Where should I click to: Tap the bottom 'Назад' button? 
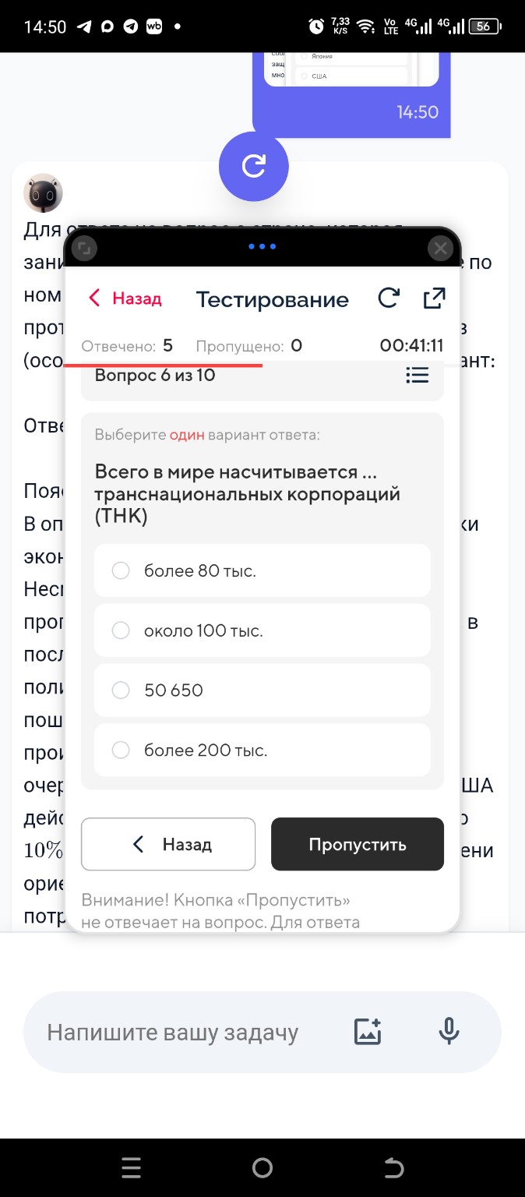pyautogui.click(x=168, y=844)
